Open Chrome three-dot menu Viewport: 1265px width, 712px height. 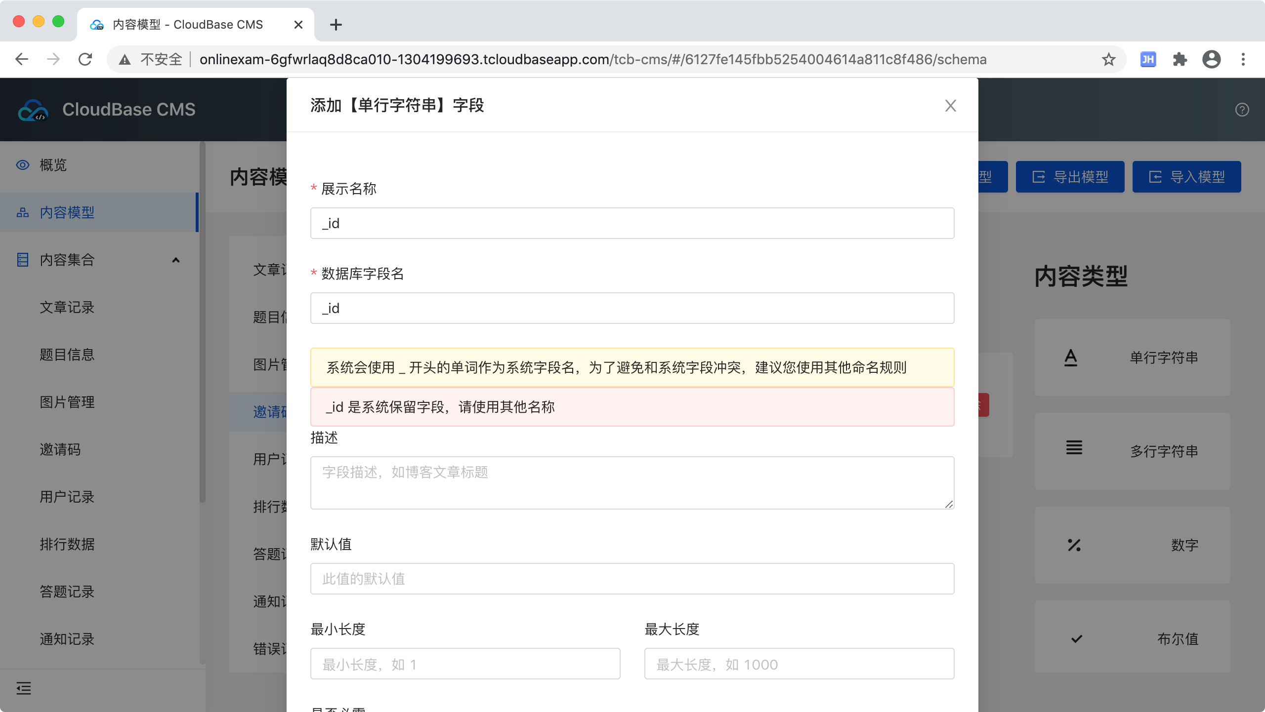(x=1243, y=60)
